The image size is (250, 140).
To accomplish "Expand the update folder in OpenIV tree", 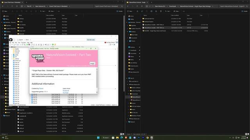I will 12,55.
